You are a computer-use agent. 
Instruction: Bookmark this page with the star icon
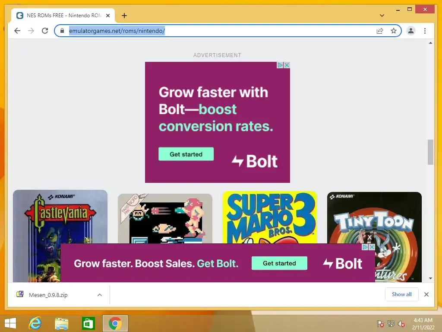tap(394, 31)
